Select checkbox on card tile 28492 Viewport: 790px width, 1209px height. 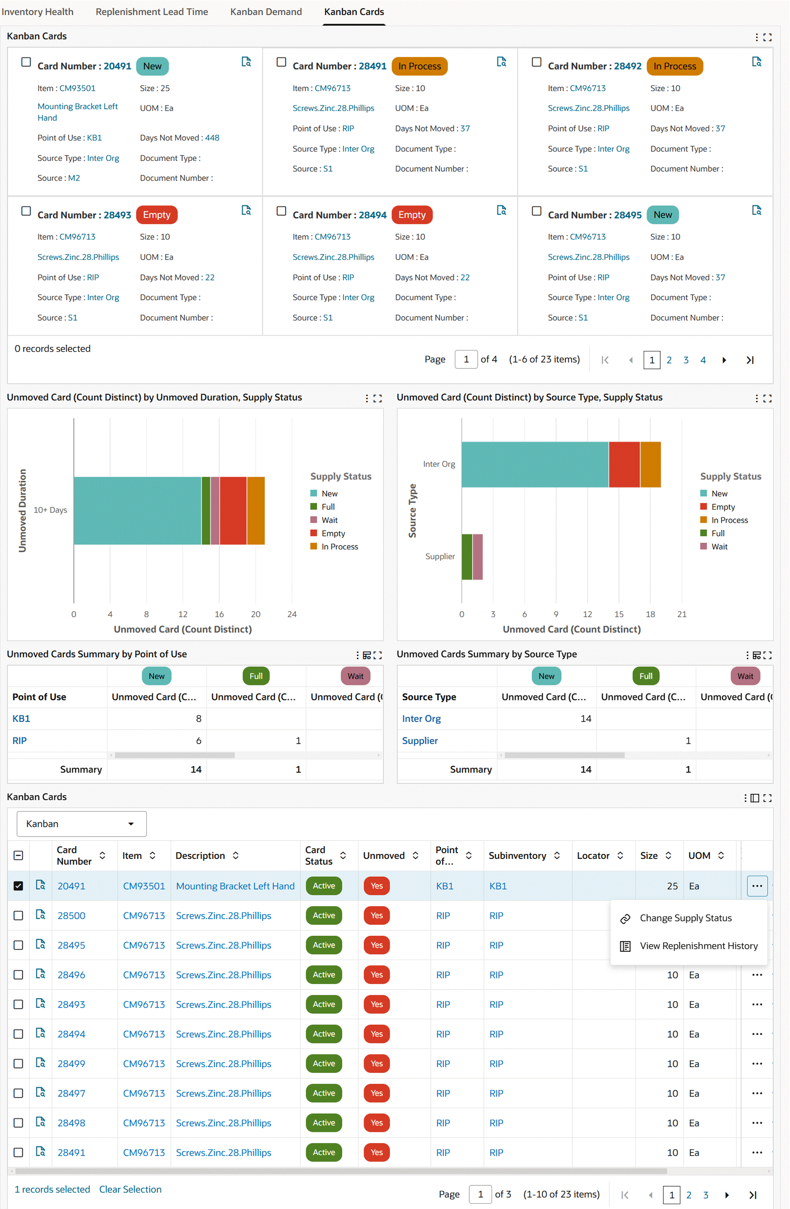537,62
